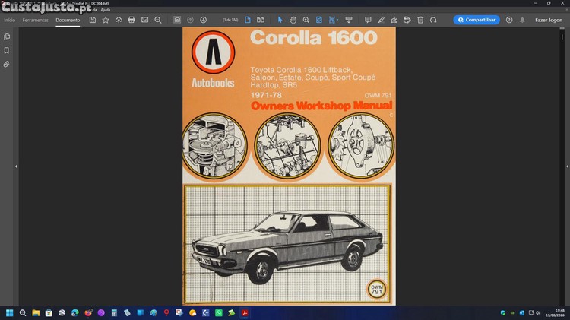This screenshot has height=320, width=570.
Task: Delete the page with the trash icon
Action: pyautogui.click(x=420, y=20)
